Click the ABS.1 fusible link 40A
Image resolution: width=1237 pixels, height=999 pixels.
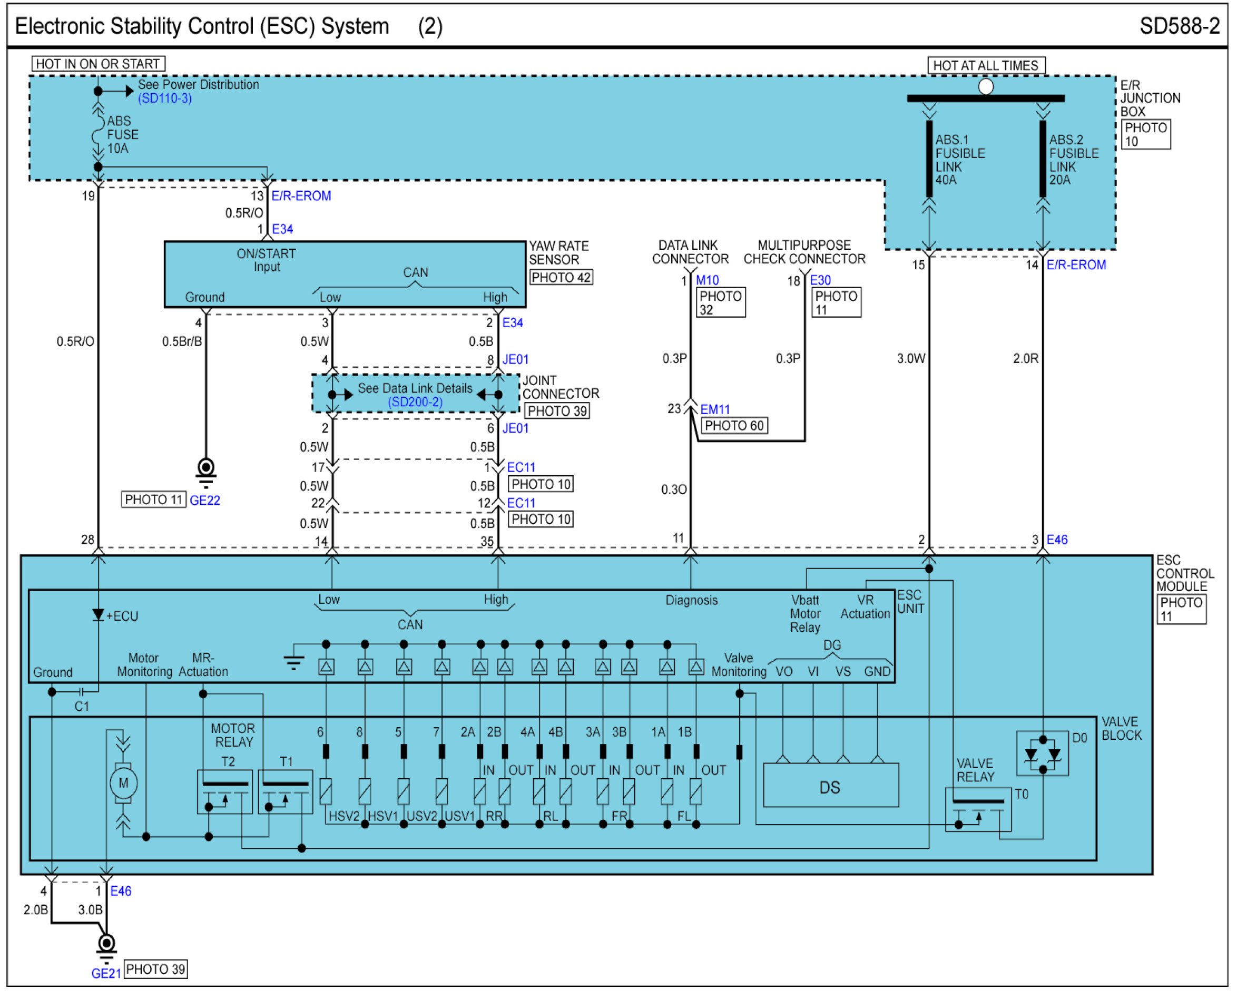pyautogui.click(x=930, y=159)
